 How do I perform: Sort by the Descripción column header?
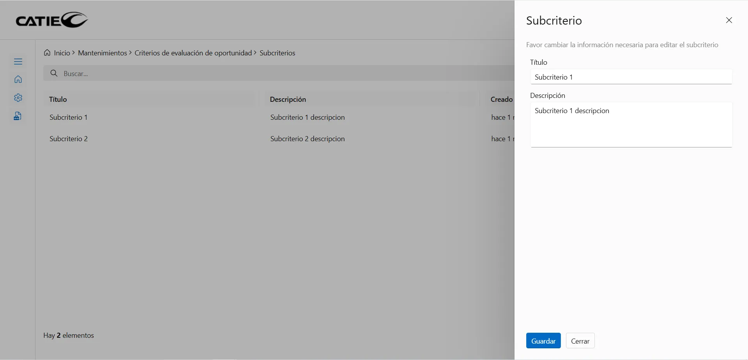pyautogui.click(x=288, y=99)
